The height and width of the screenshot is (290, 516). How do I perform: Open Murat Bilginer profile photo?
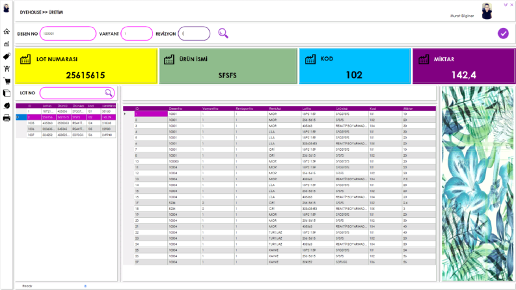[x=487, y=11]
